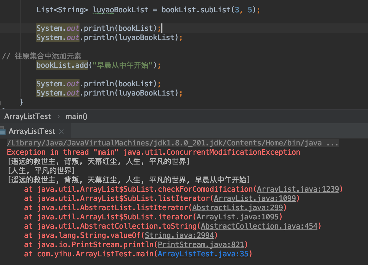Open ArrayList.java:1095 source link
The height and width of the screenshot is (265, 368).
(238, 217)
